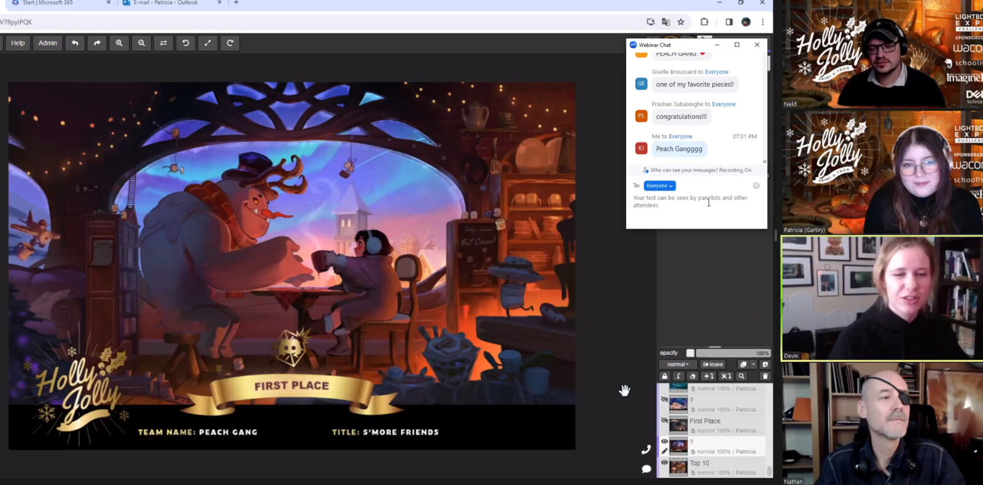This screenshot has height=485, width=983.
Task: Select the 'Top 10' layer name
Action: click(699, 463)
